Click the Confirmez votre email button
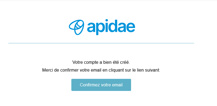Viewport: 217px width, 106px height. pos(101,85)
